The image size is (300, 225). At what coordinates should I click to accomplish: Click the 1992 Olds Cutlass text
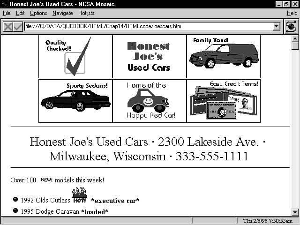click(45, 200)
